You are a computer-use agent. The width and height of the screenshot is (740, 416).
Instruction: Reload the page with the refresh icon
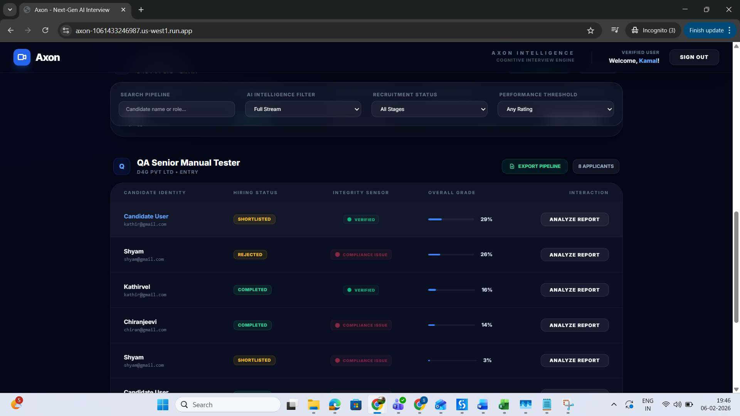[x=45, y=30]
